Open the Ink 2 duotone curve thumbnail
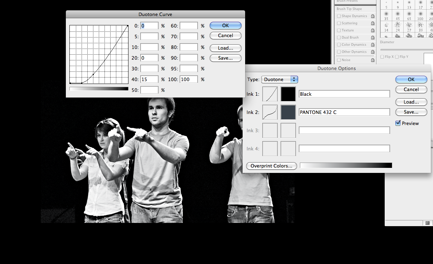 coord(270,112)
